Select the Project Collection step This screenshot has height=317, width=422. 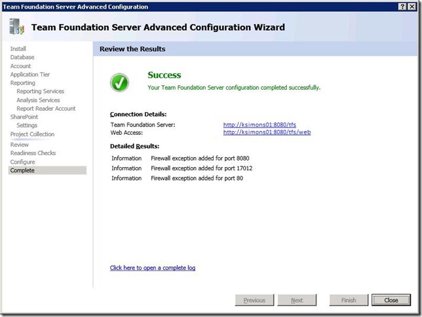coord(32,134)
